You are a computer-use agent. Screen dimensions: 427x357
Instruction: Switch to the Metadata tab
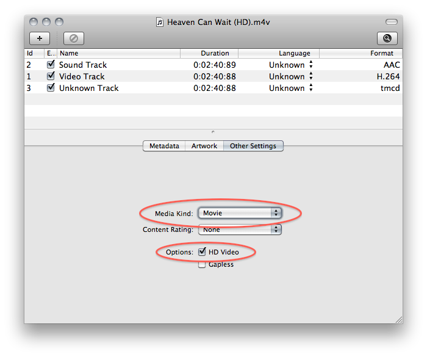coord(164,146)
